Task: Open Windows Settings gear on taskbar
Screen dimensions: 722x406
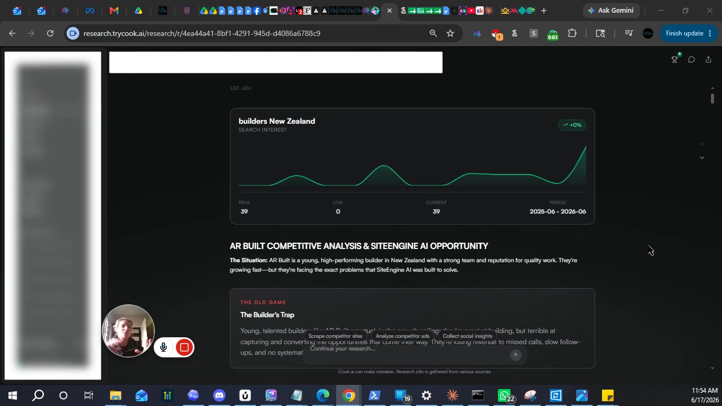Action: pos(426,395)
